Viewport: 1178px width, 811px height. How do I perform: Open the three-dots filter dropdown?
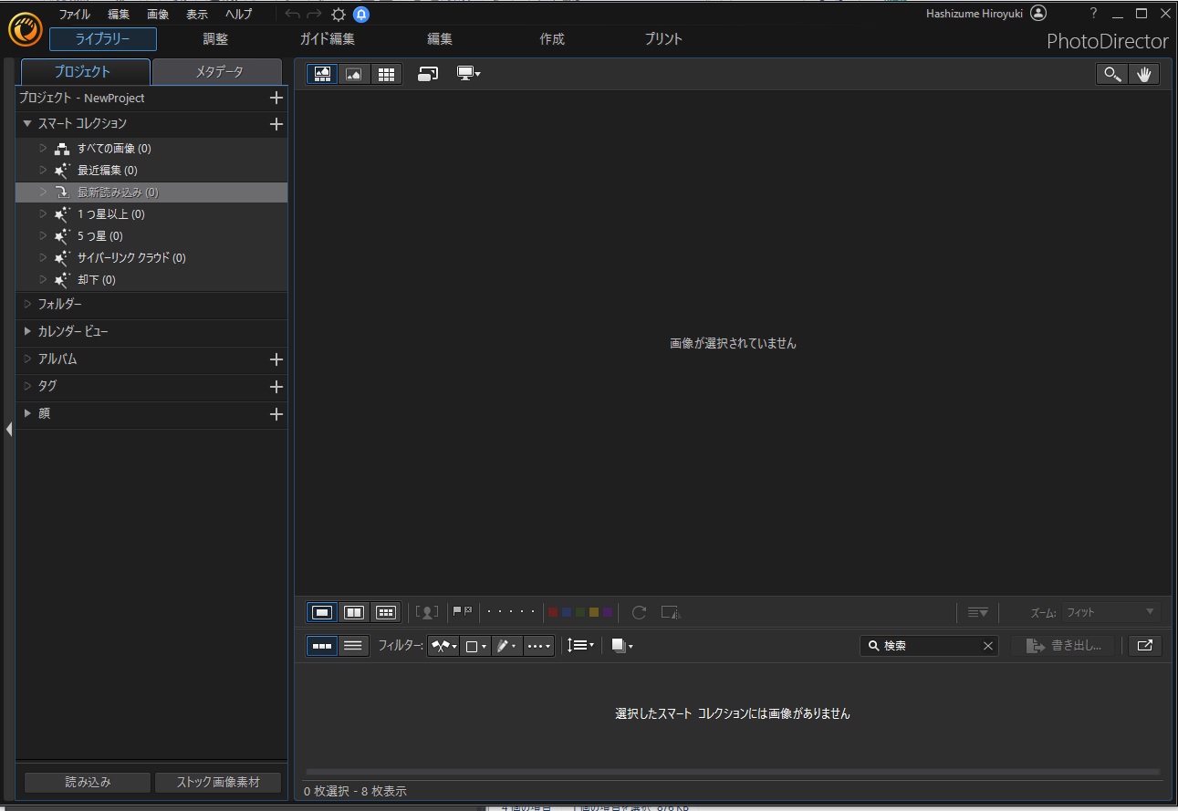538,646
